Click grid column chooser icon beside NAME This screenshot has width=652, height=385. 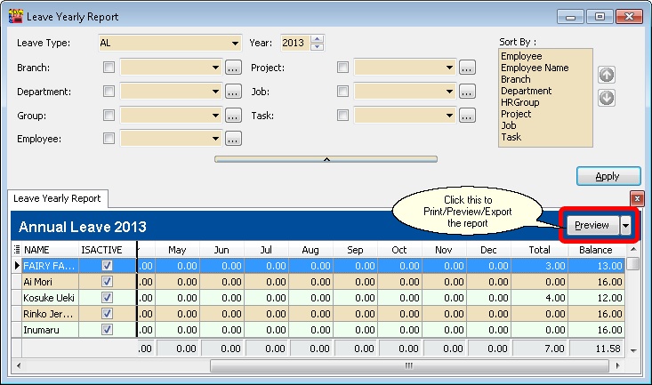click(16, 250)
